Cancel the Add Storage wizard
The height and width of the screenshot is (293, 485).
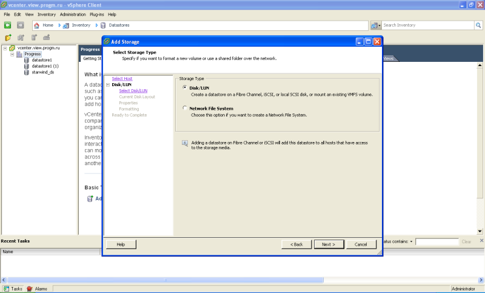pos(361,244)
